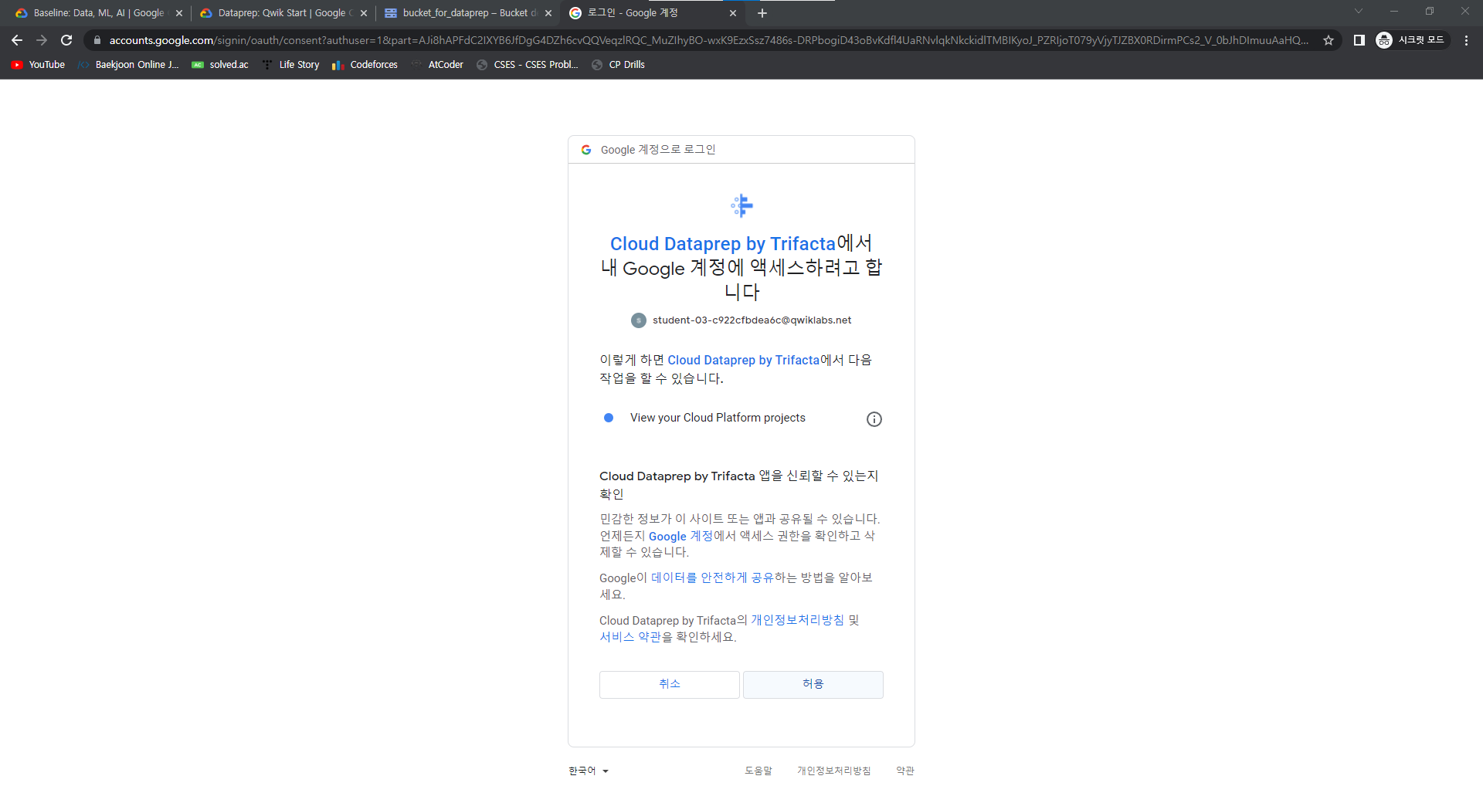Open the Google 계정 link
The height and width of the screenshot is (803, 1483).
click(680, 536)
